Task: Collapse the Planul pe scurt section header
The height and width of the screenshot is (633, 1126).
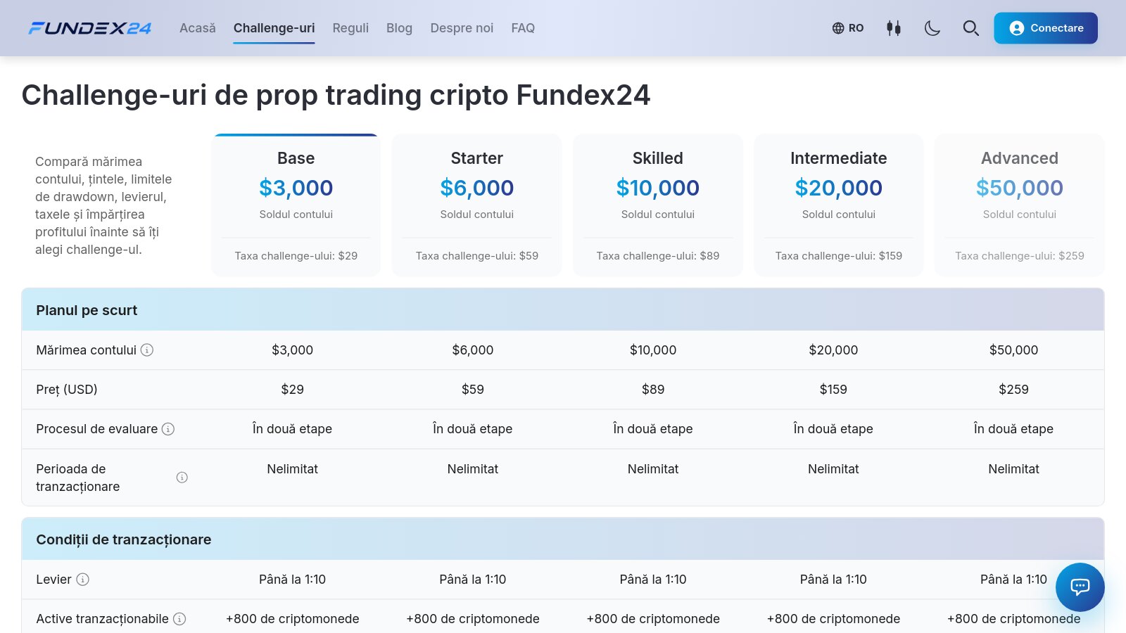Action: point(563,309)
